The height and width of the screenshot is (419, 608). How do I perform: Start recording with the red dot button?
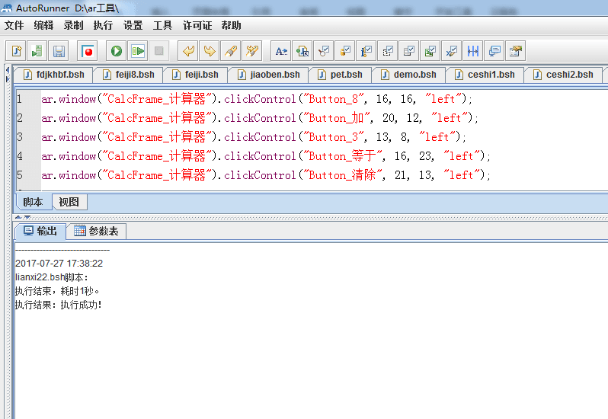(88, 51)
